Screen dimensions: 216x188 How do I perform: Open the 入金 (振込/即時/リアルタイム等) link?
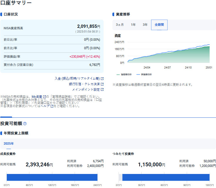[x=77, y=78]
